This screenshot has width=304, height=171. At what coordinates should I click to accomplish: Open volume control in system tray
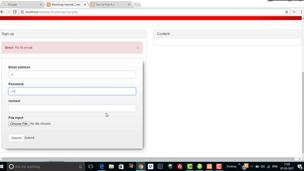(x=263, y=167)
